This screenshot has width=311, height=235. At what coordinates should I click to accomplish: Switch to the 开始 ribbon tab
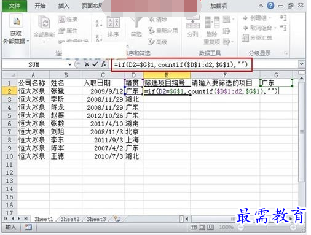pos(40,6)
